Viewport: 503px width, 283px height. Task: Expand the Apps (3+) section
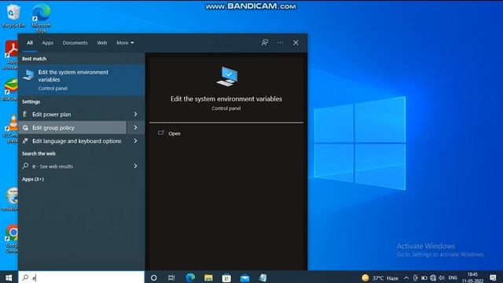(33, 179)
